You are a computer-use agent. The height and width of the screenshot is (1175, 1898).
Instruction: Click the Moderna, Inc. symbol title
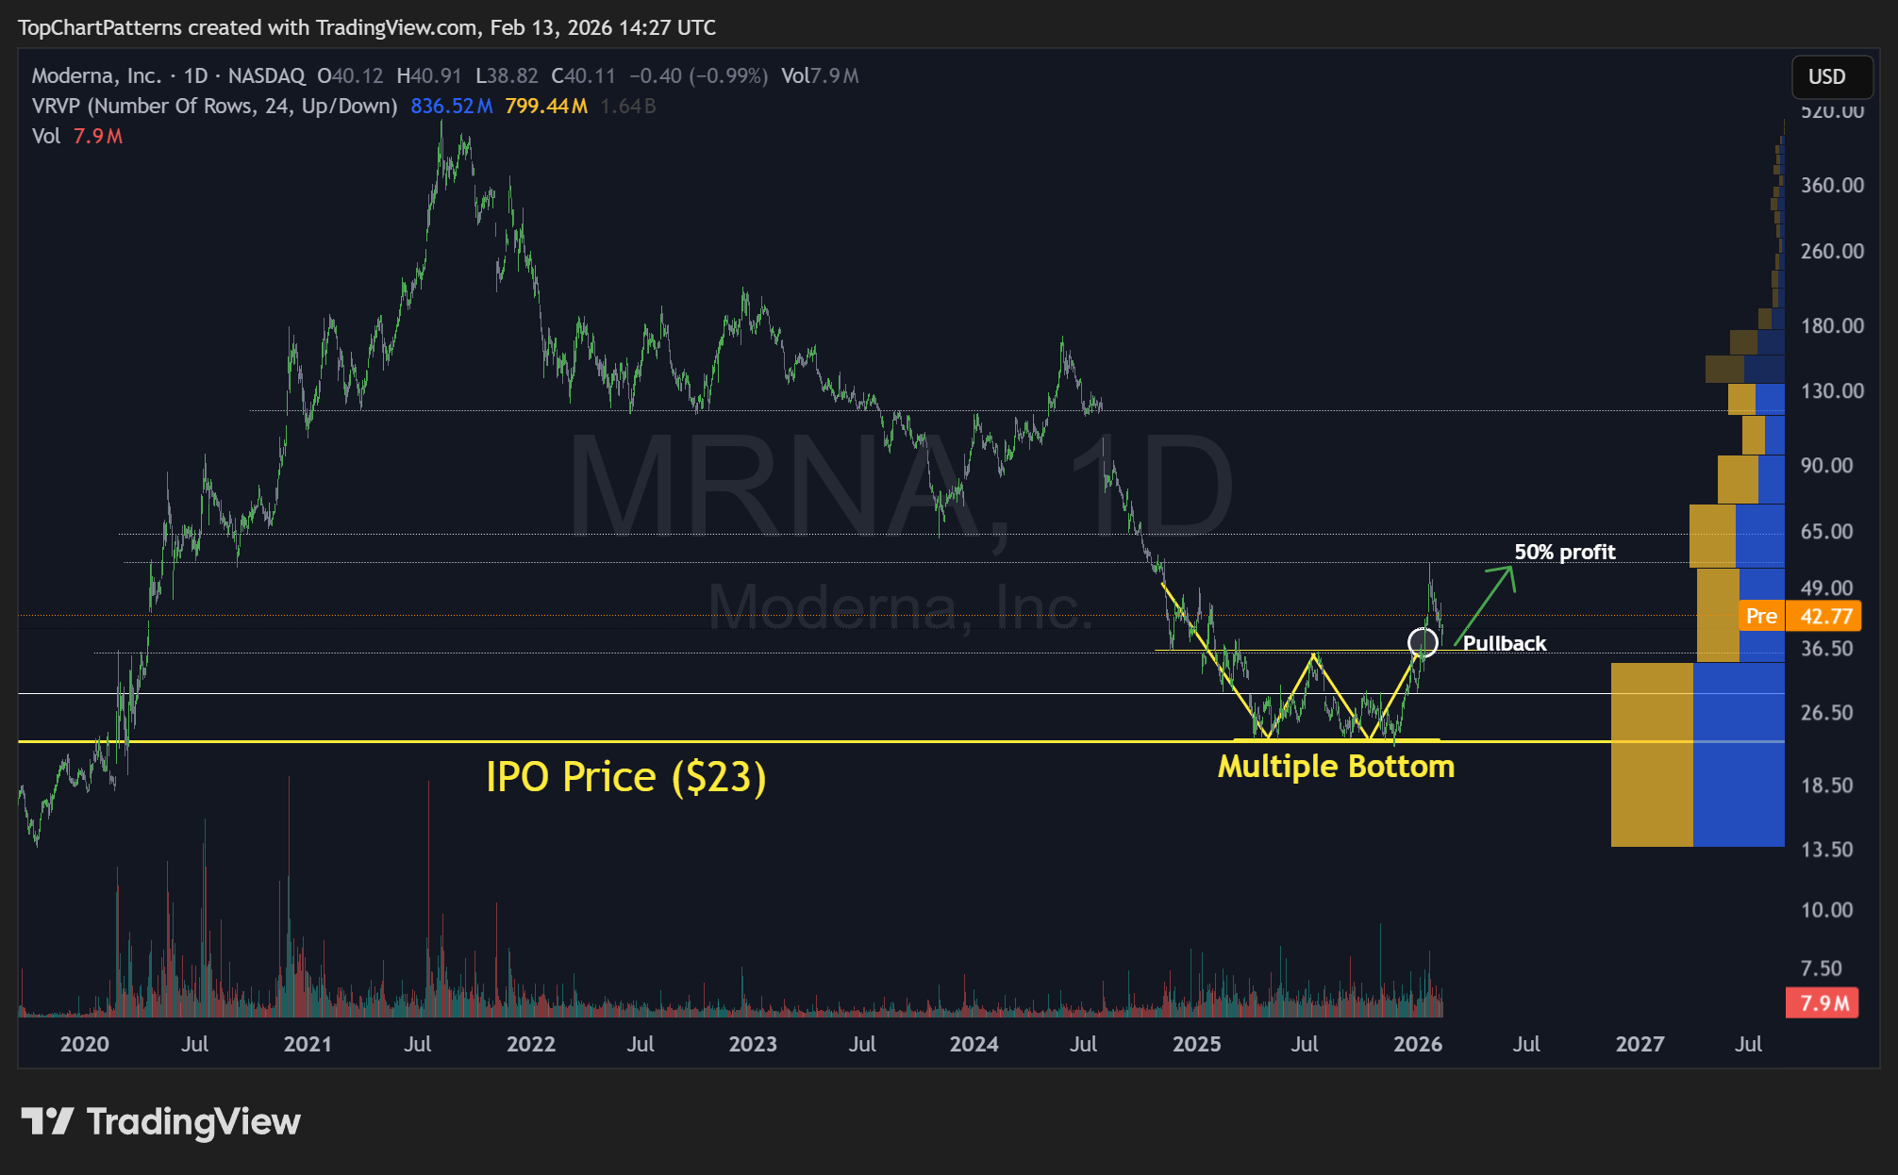tap(96, 75)
